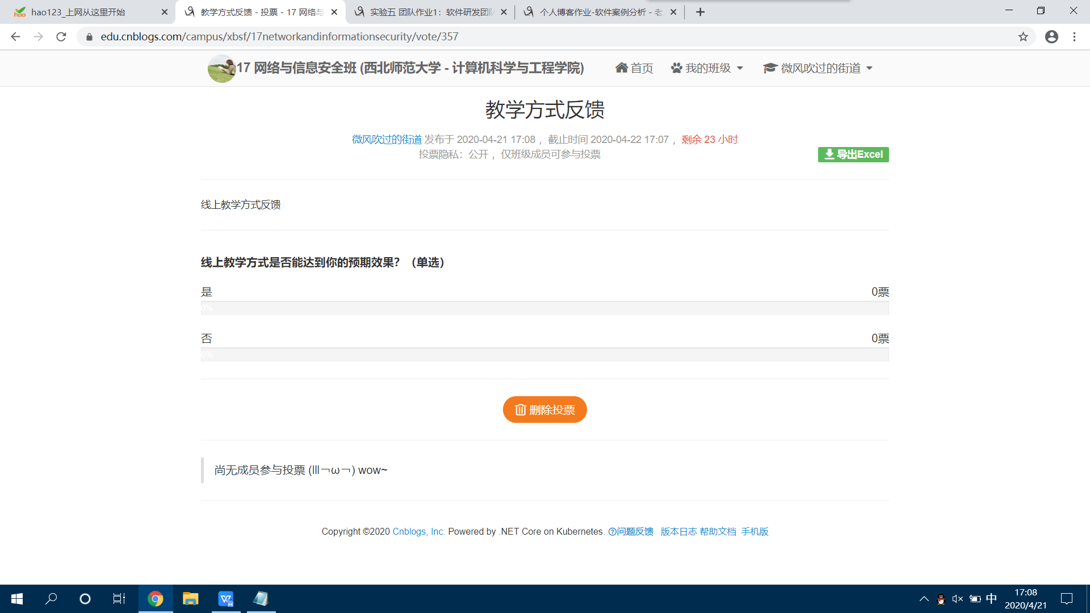
Task: Bookmark this page with the star icon
Action: tap(1023, 37)
